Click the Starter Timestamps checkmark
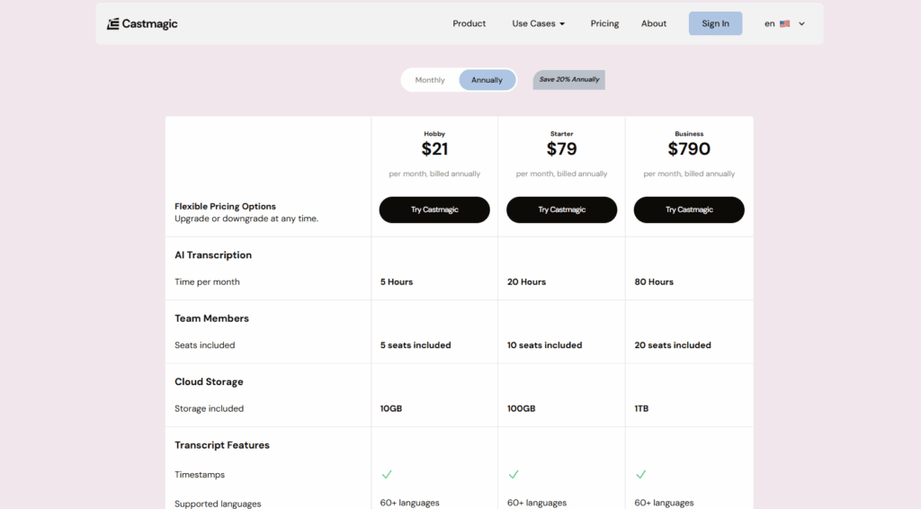Viewport: 921px width, 509px height. pyautogui.click(x=514, y=474)
